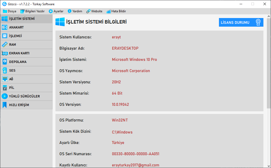Click the gear icon of Ayarlar

tap(51, 11)
